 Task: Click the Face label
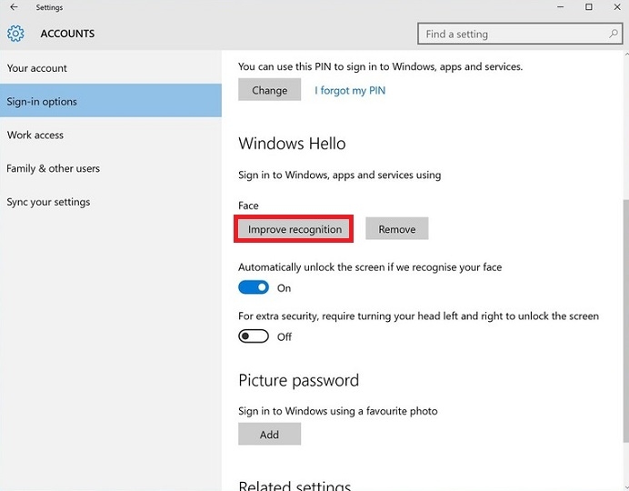[x=248, y=205]
